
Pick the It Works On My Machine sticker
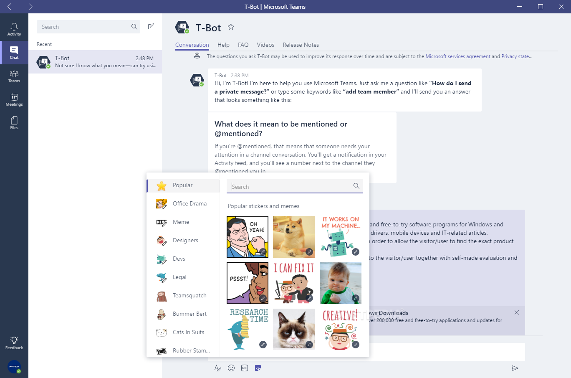(x=340, y=237)
